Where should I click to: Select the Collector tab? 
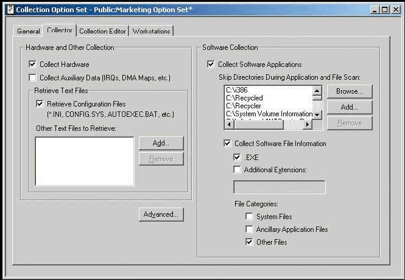tap(60, 30)
